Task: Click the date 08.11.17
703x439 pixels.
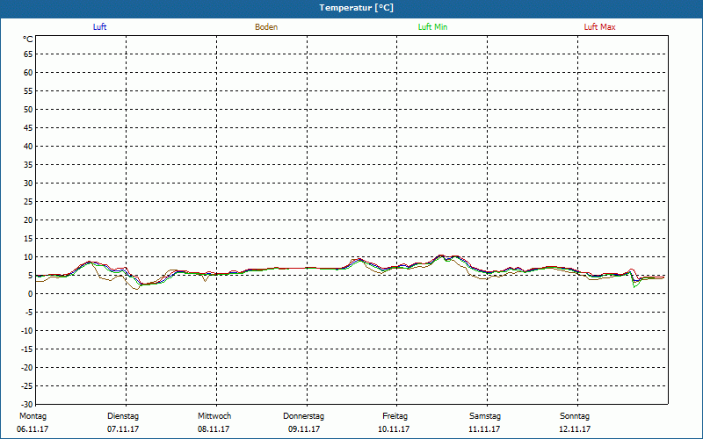Action: click(214, 429)
